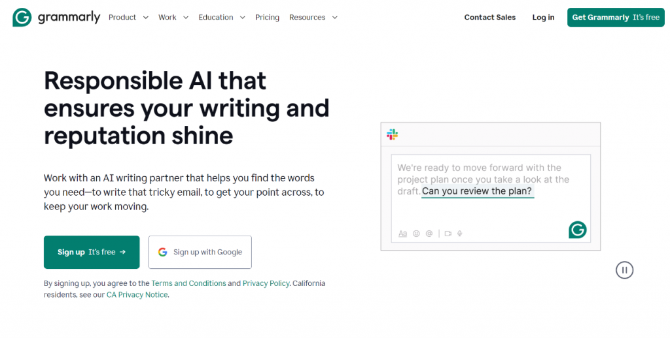The image size is (670, 338).
Task: Click the Aa text formatting icon
Action: [402, 234]
